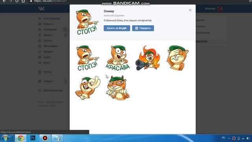Buy the sticker pack for 63 руб.
The width and height of the screenshot is (252, 142).
117,28
